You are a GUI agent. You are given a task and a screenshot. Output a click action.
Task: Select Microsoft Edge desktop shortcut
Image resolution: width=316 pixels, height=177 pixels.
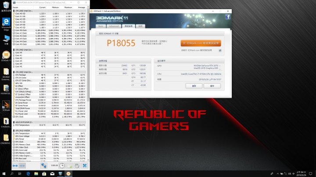[x=6, y=24]
